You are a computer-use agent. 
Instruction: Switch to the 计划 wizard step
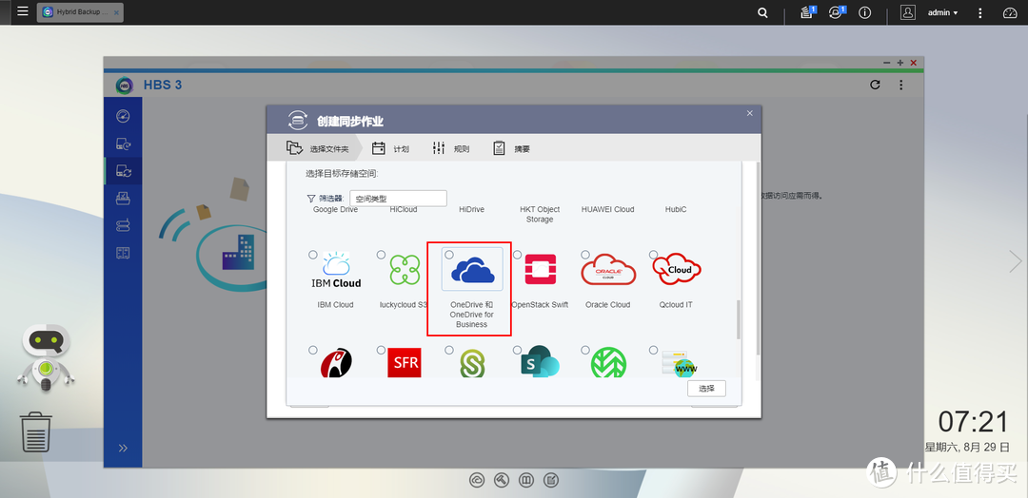391,148
